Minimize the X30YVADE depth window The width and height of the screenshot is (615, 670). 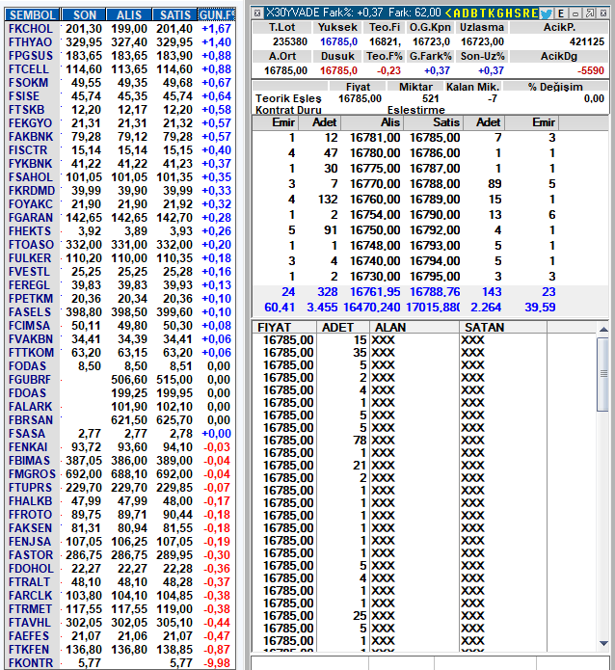(x=575, y=13)
